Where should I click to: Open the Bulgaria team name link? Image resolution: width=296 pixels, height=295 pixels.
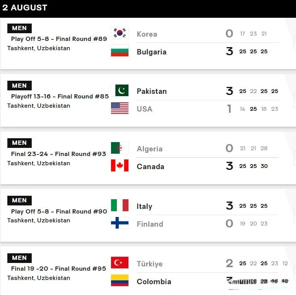click(152, 52)
